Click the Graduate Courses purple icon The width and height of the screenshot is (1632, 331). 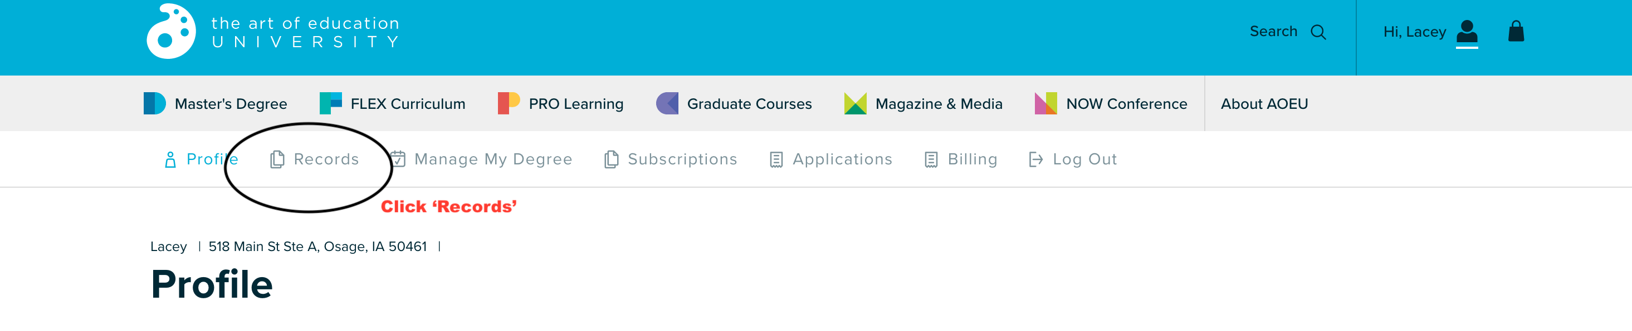coord(667,104)
